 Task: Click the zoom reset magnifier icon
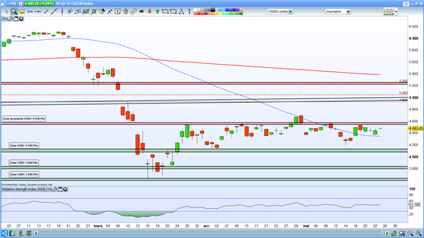(402, 233)
